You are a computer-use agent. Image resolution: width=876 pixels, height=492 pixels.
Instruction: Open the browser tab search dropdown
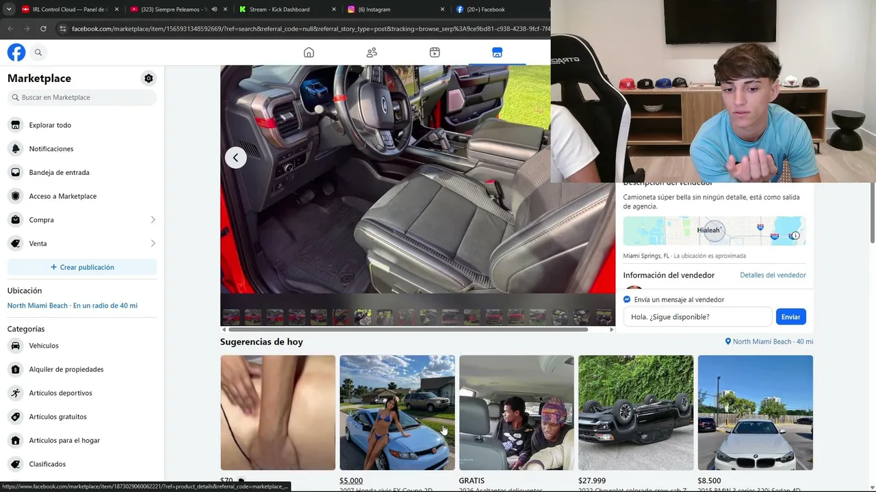coord(9,10)
